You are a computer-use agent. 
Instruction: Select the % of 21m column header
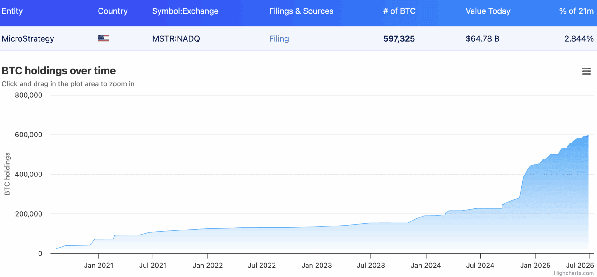[576, 11]
